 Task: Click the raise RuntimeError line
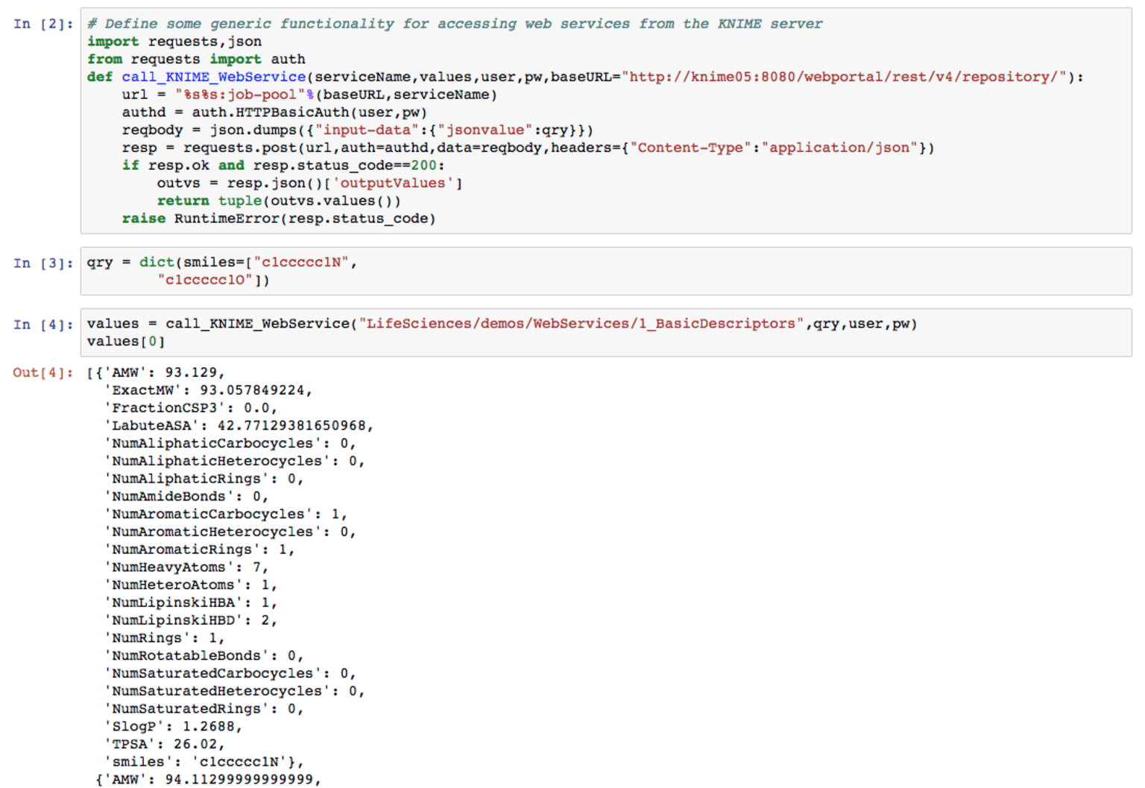[x=279, y=219]
